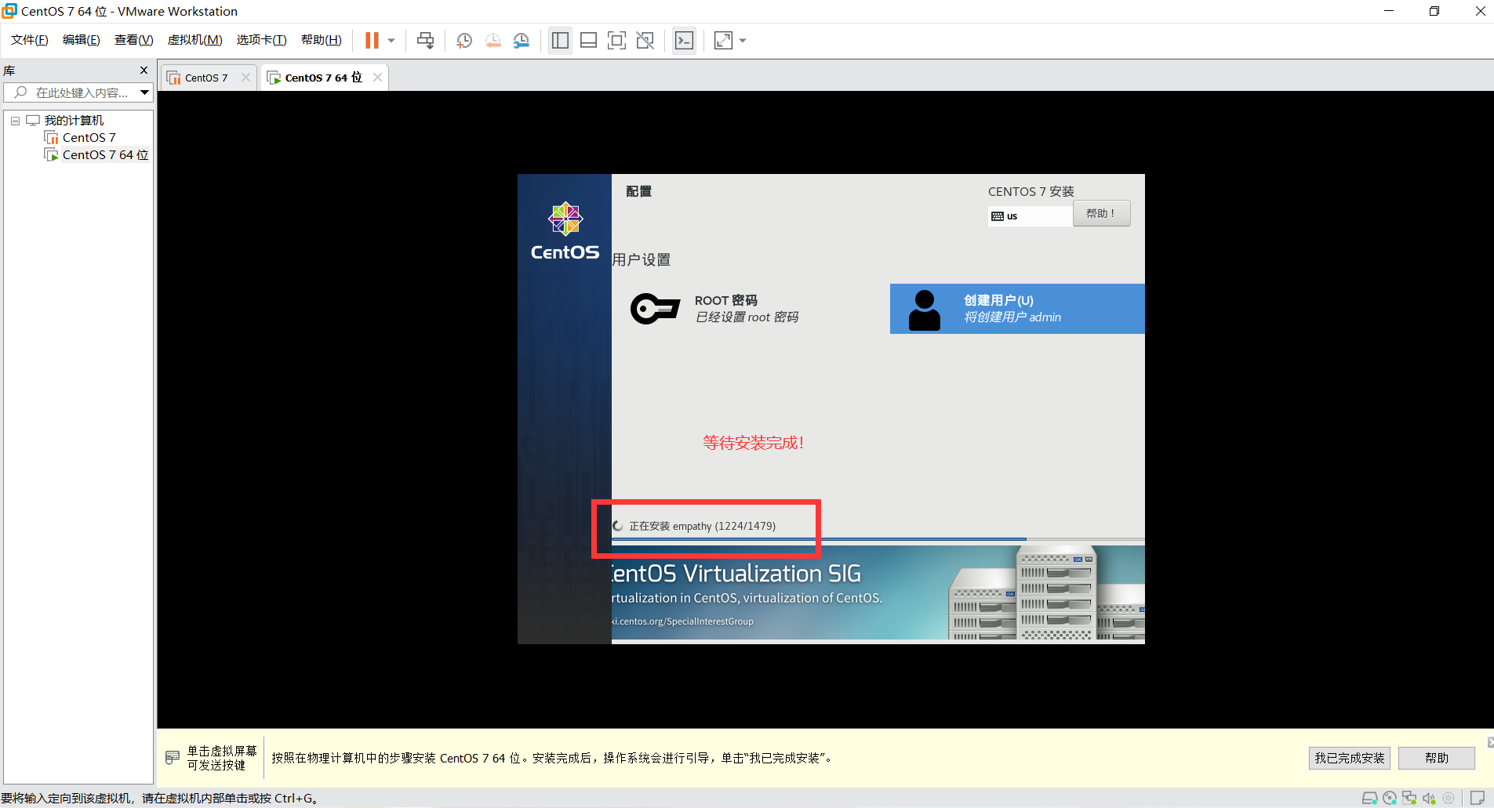Open the 帮助(H) menu
This screenshot has width=1494, height=808.
point(322,40)
